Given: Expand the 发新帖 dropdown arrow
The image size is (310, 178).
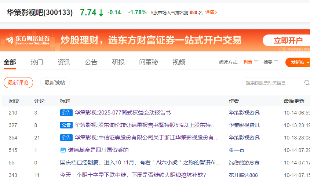Looking at the screenshot, I should pos(308,62).
